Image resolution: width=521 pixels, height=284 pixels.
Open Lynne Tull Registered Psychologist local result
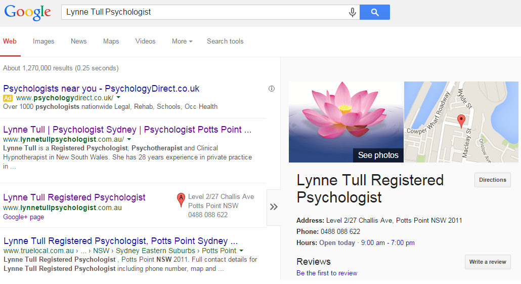click(x=74, y=197)
